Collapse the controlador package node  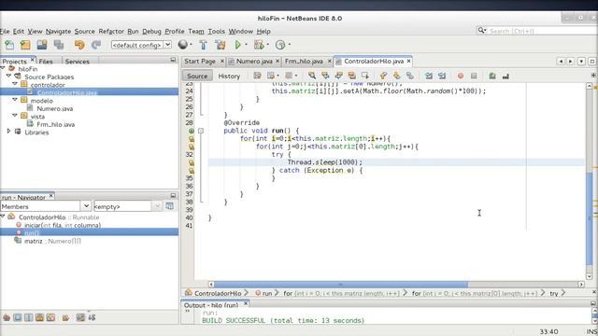(15, 84)
